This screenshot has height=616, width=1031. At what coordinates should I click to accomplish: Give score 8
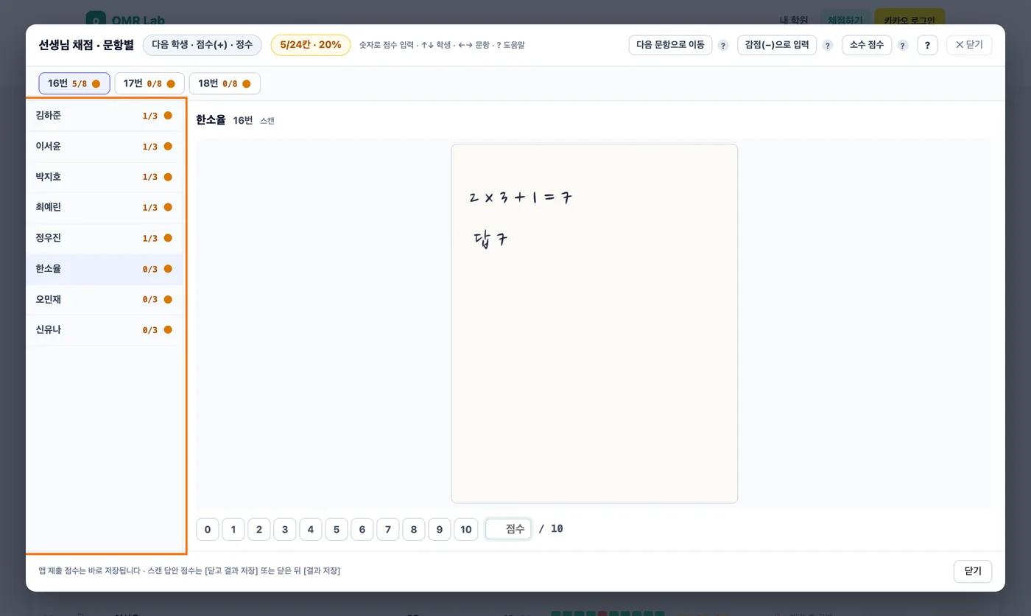coord(414,529)
